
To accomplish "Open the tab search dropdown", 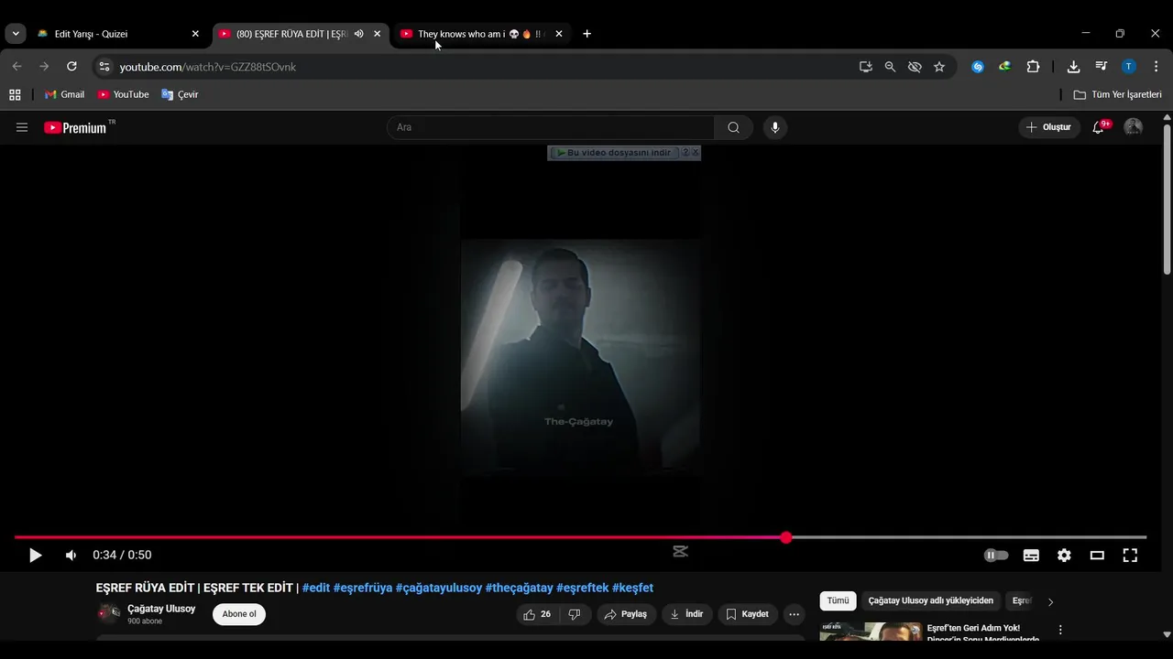I will click(16, 34).
